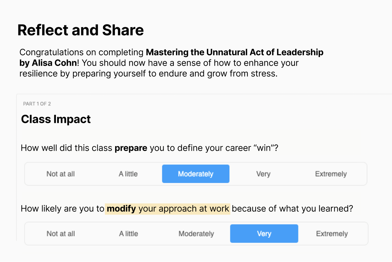Viewport: 392px width, 262px height.
Task: Click the "Reflect and Share" page heading
Action: pos(81,30)
